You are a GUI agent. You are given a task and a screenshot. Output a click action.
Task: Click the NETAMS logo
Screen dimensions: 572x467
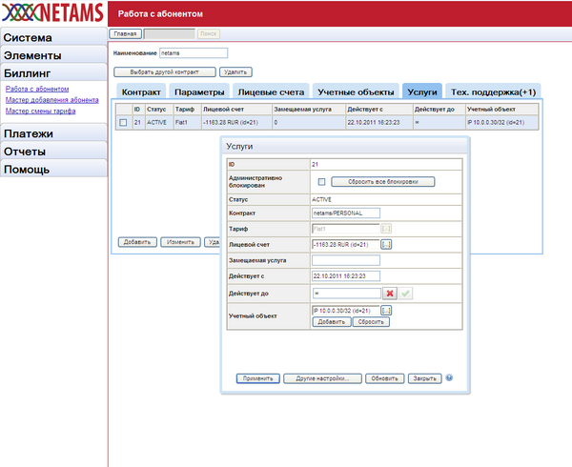click(x=51, y=13)
